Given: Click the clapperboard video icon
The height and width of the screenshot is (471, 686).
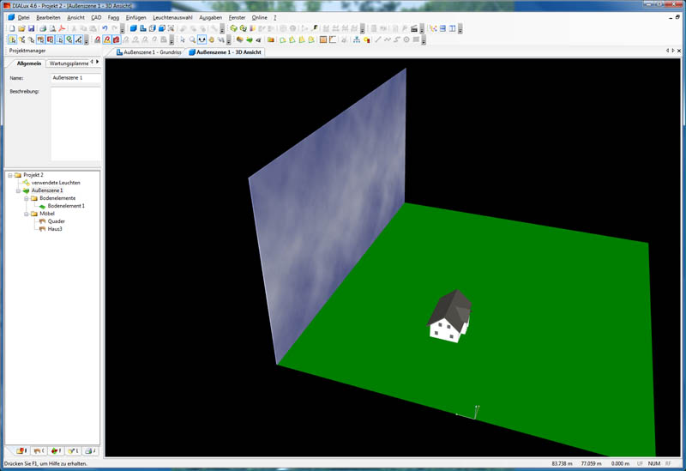Looking at the screenshot, I should 414,28.
